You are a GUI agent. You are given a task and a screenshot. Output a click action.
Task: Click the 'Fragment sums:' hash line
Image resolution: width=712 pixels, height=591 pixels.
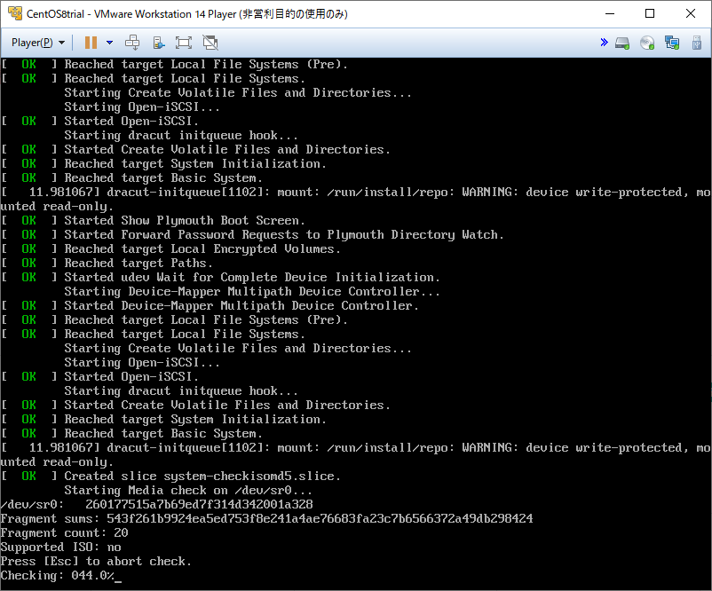click(267, 519)
